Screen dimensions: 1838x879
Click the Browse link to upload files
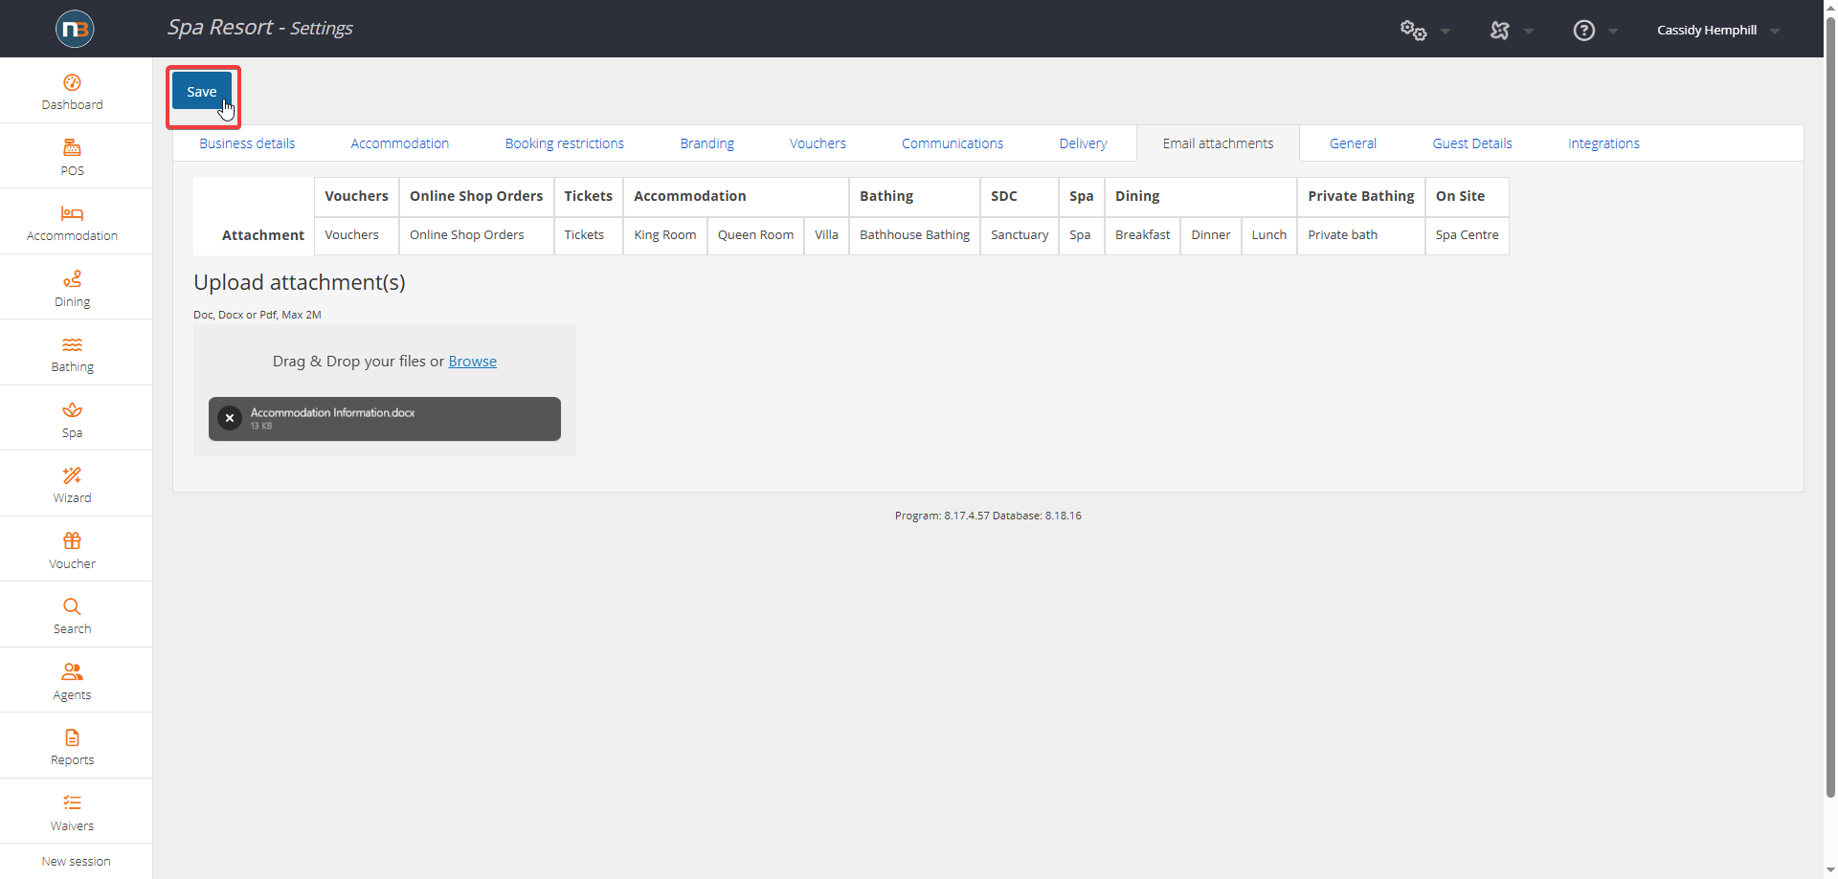pyautogui.click(x=472, y=361)
